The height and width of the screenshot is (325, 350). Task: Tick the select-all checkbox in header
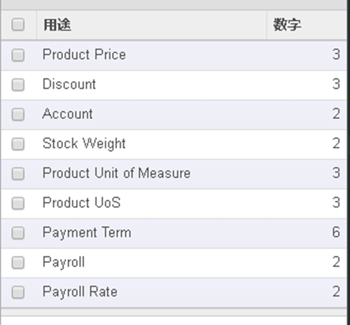(x=18, y=24)
